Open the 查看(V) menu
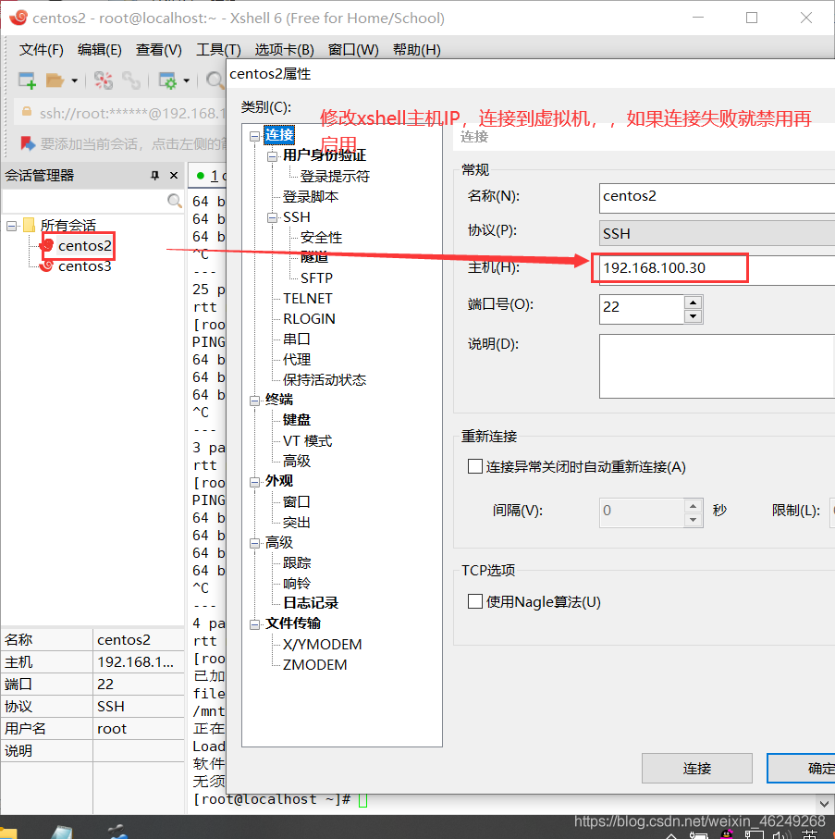Viewport: 835px width, 839px height. 158,50
